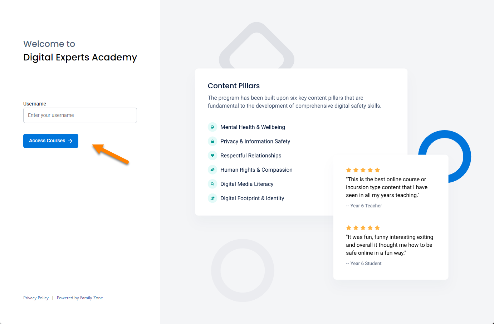Click the Powered by Family Zone link

pyautogui.click(x=80, y=298)
